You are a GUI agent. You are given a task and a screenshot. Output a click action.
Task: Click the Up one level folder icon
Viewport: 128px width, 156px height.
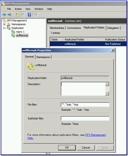coord(17,15)
